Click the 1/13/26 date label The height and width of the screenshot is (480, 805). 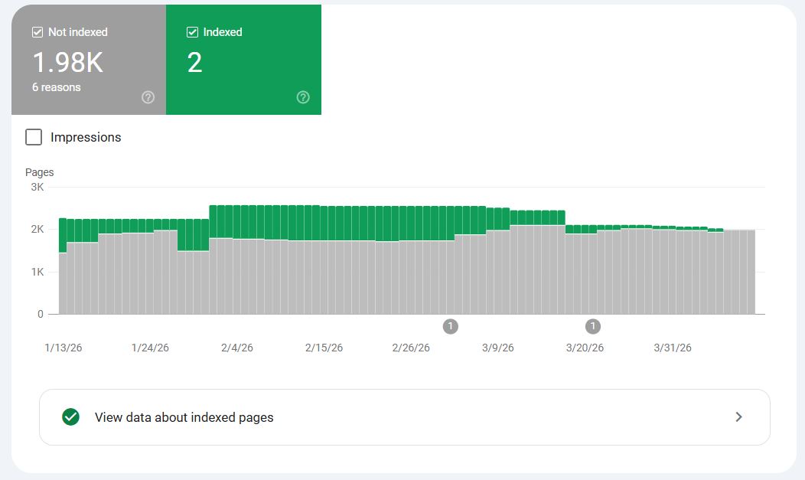point(64,348)
